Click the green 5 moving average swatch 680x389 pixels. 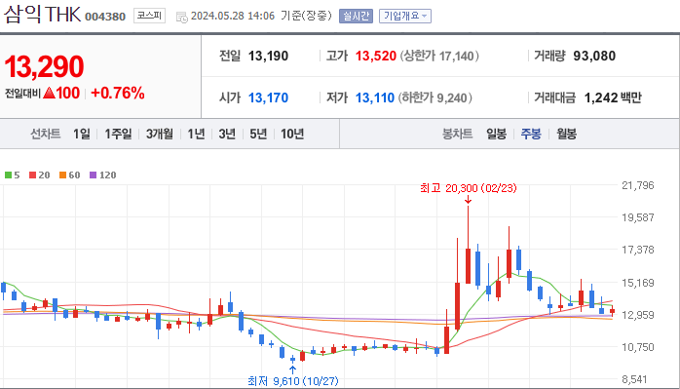click(8, 175)
